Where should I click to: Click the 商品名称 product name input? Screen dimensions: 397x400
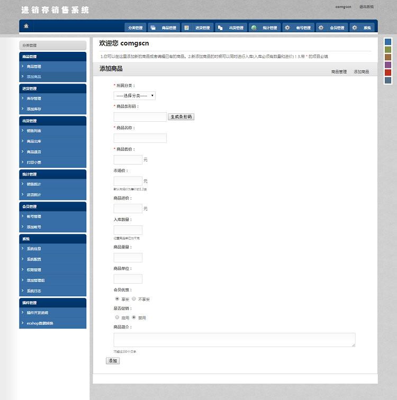click(x=140, y=138)
